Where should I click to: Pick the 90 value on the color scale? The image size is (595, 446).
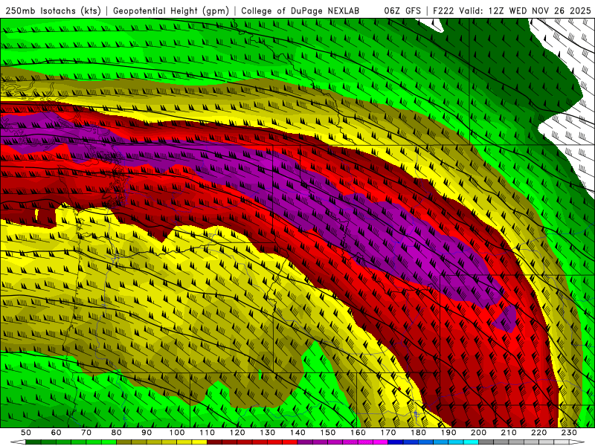[147, 433]
